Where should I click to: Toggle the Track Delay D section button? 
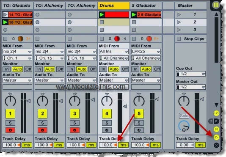(x=216, y=137)
